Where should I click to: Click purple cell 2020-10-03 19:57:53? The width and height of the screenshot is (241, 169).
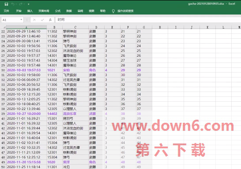26,70
